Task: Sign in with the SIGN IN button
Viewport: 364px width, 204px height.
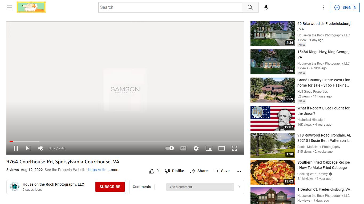Action: point(345,7)
